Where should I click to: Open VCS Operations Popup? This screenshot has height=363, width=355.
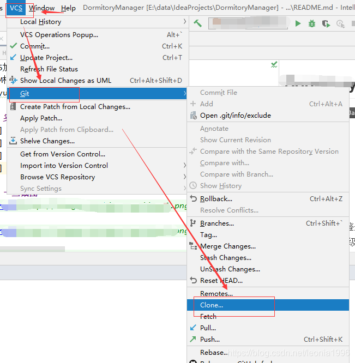click(98, 35)
